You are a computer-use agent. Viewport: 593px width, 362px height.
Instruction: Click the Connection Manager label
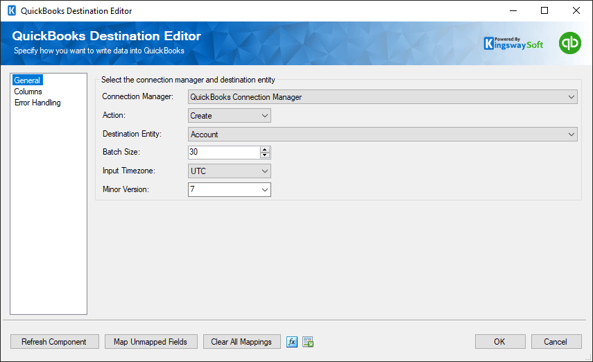tap(137, 96)
